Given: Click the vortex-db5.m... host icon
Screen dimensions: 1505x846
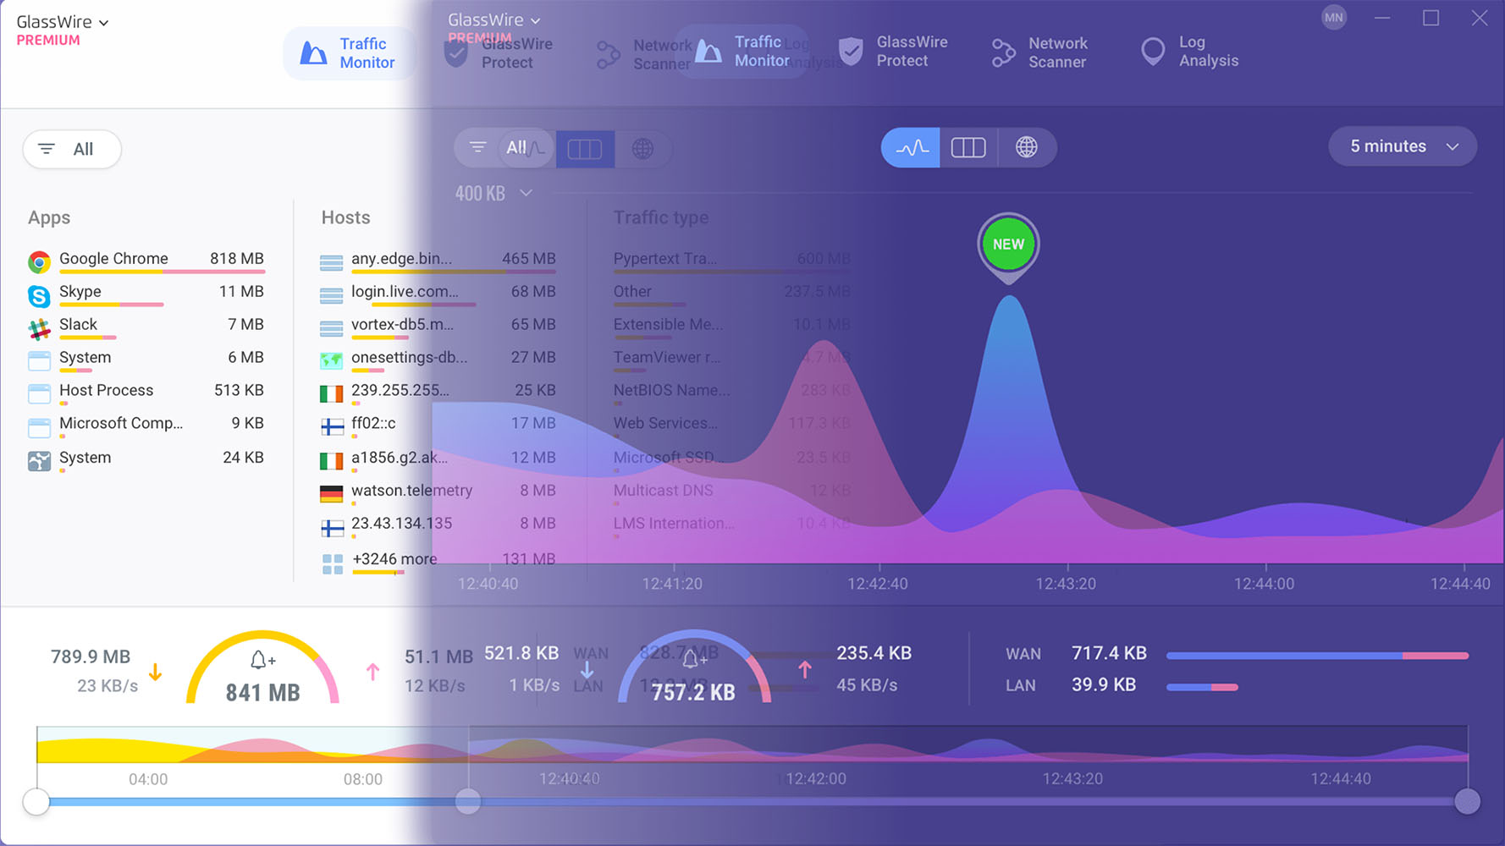Looking at the screenshot, I should click(x=332, y=328).
